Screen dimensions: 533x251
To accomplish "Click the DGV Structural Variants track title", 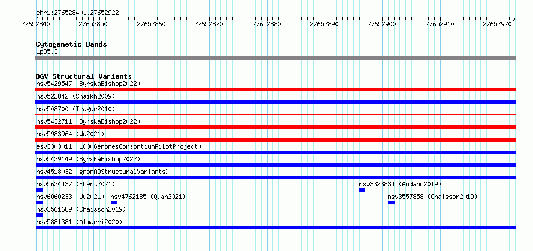I will pyautogui.click(x=84, y=76).
